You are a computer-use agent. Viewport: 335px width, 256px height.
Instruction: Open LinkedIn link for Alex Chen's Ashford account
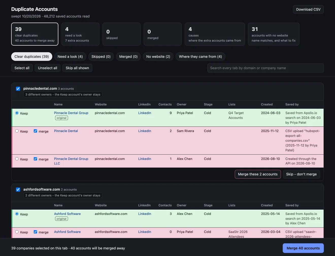click(x=145, y=214)
